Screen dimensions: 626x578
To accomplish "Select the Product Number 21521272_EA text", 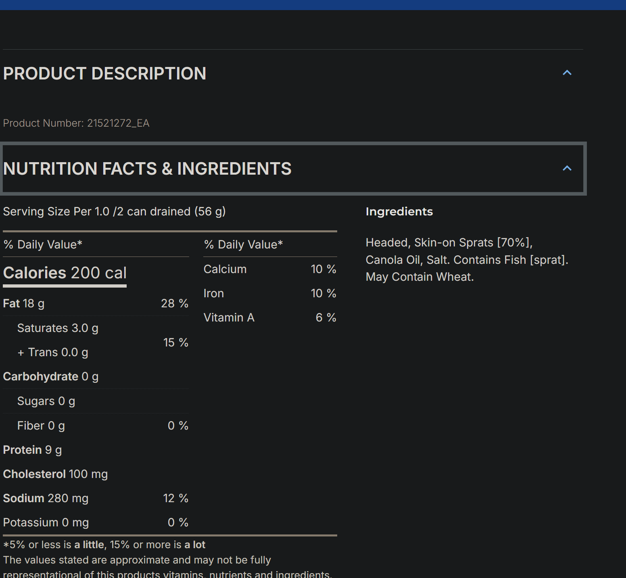I will click(x=76, y=123).
